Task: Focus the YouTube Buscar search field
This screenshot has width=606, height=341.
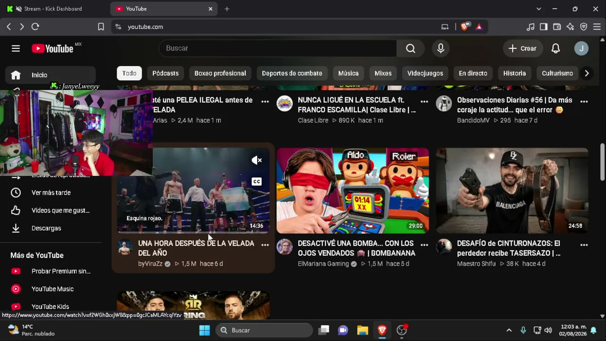Action: 278,48
